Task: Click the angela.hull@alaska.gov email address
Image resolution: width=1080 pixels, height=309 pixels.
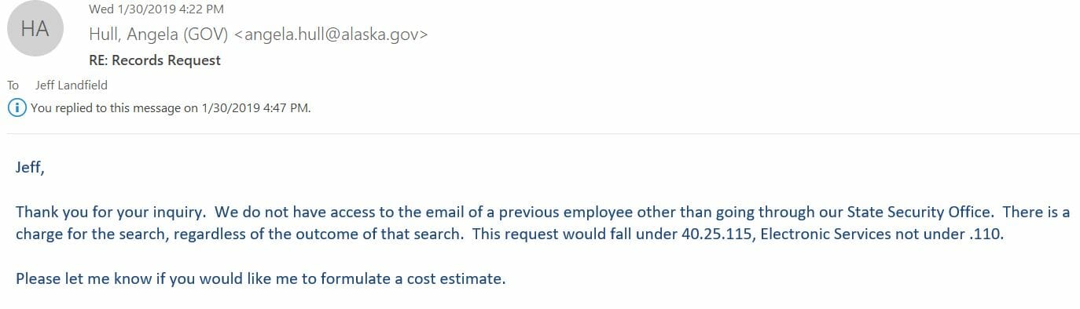Action: click(x=331, y=34)
